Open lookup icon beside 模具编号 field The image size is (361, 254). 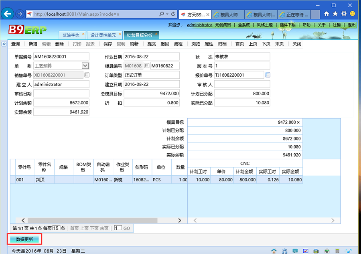[147, 66]
